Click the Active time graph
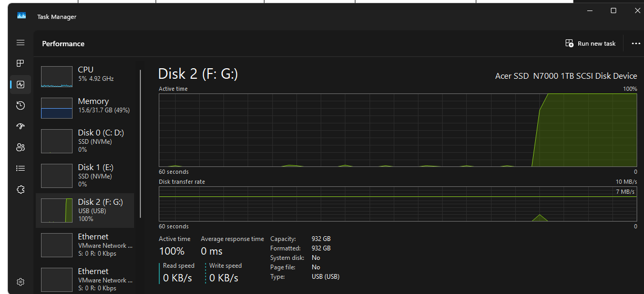644x294 pixels. (398, 130)
